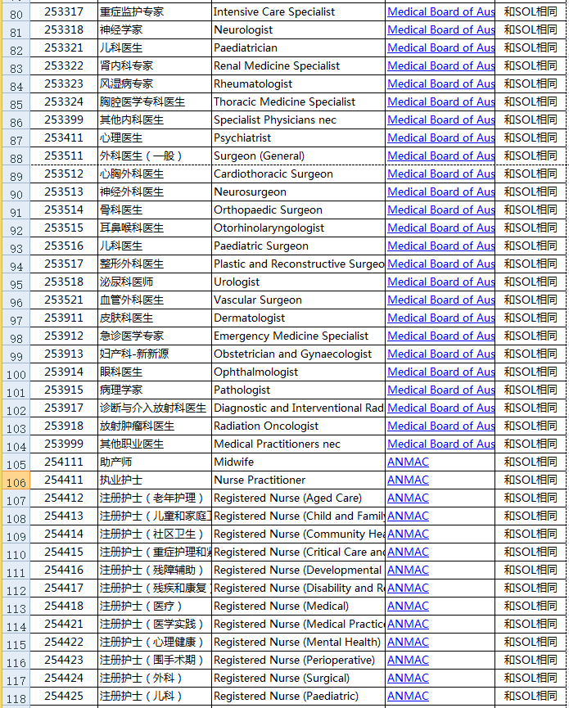Select cell with code 254111

coord(64,462)
